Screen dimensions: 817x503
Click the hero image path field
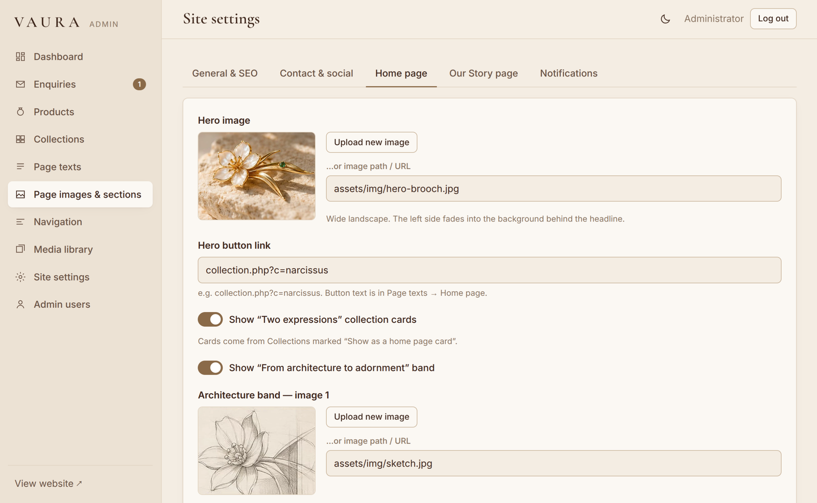(554, 189)
